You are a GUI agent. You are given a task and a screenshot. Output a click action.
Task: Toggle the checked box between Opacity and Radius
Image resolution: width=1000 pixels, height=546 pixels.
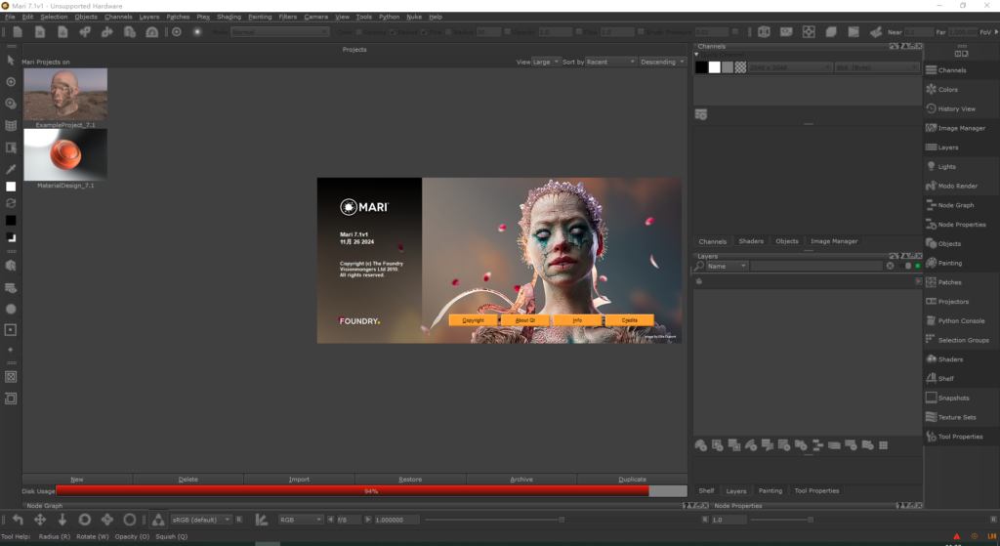393,32
